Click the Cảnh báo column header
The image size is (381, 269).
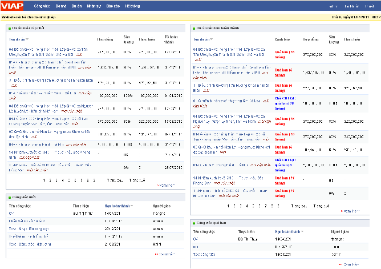pyautogui.click(x=282, y=39)
